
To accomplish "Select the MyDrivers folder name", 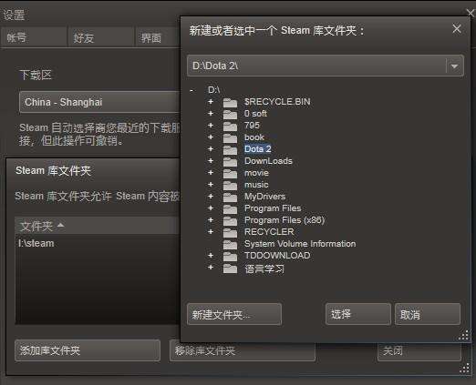I will pos(264,197).
